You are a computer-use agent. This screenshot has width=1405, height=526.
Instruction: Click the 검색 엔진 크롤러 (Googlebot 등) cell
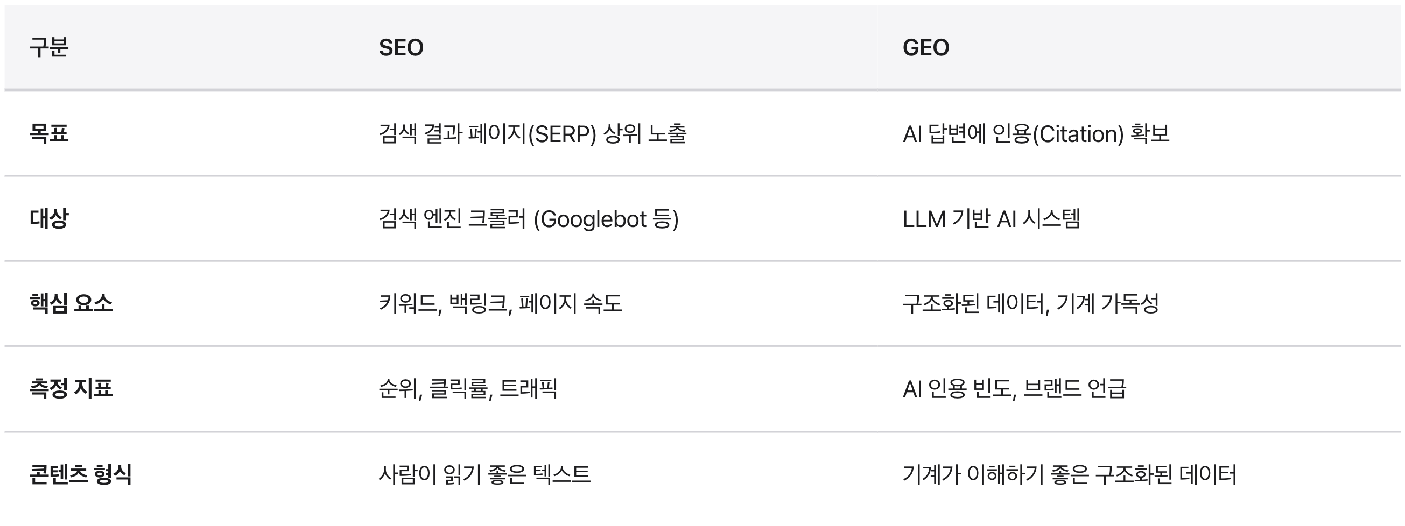tap(529, 218)
